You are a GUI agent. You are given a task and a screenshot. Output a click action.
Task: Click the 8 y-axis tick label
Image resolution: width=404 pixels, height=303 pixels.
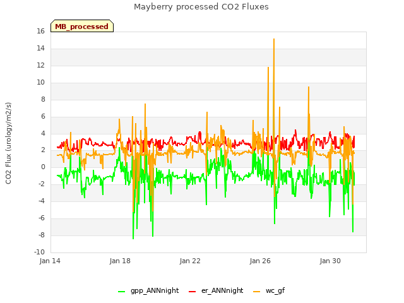tap(43, 100)
